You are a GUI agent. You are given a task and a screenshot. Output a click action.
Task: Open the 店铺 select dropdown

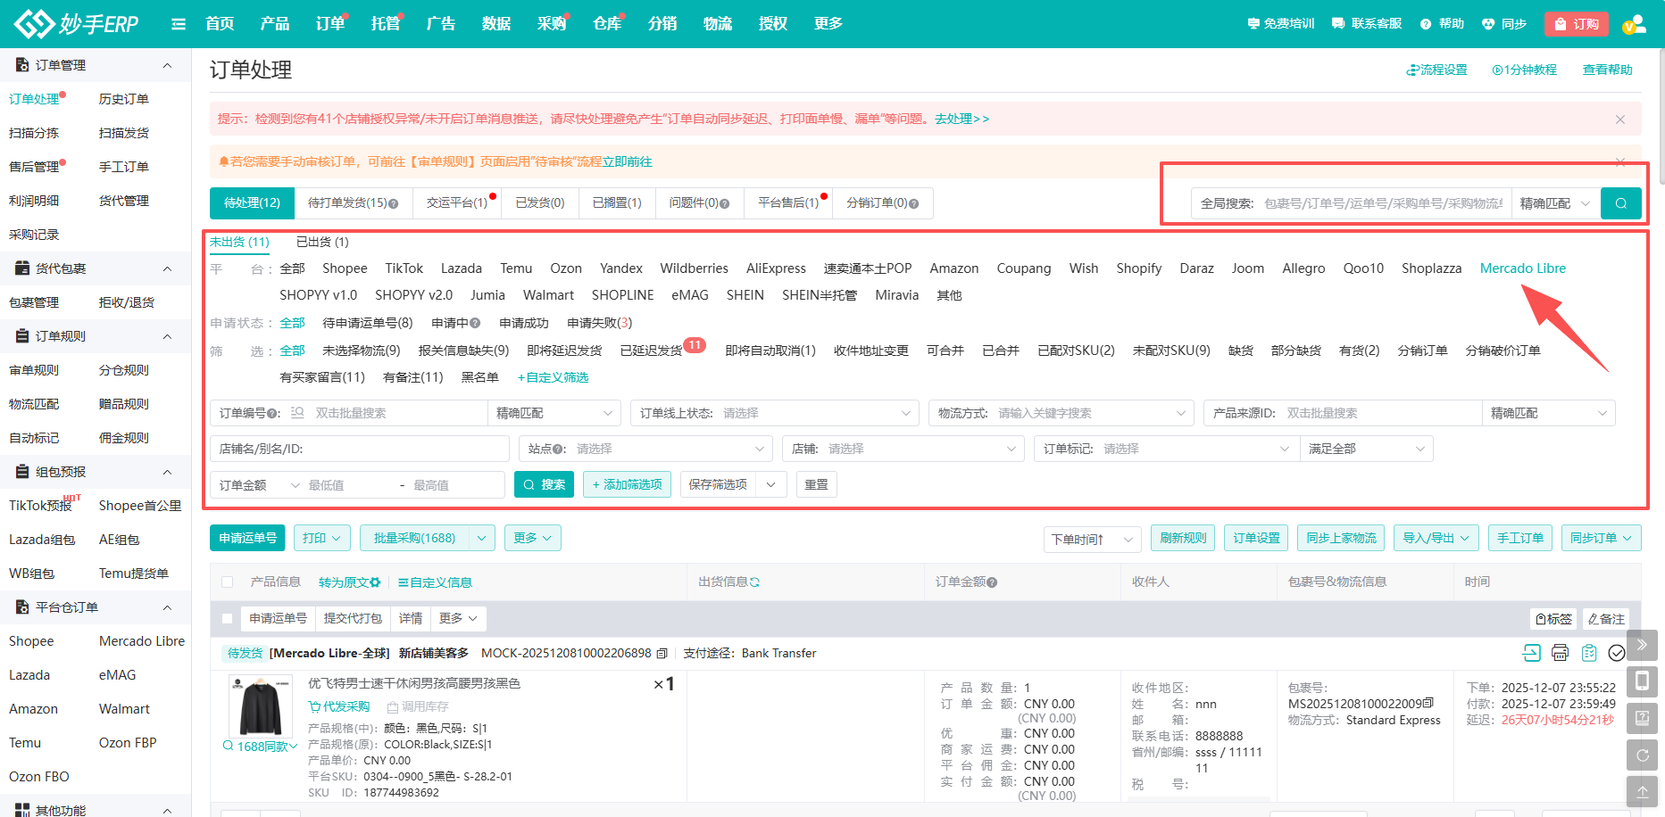[x=903, y=449]
